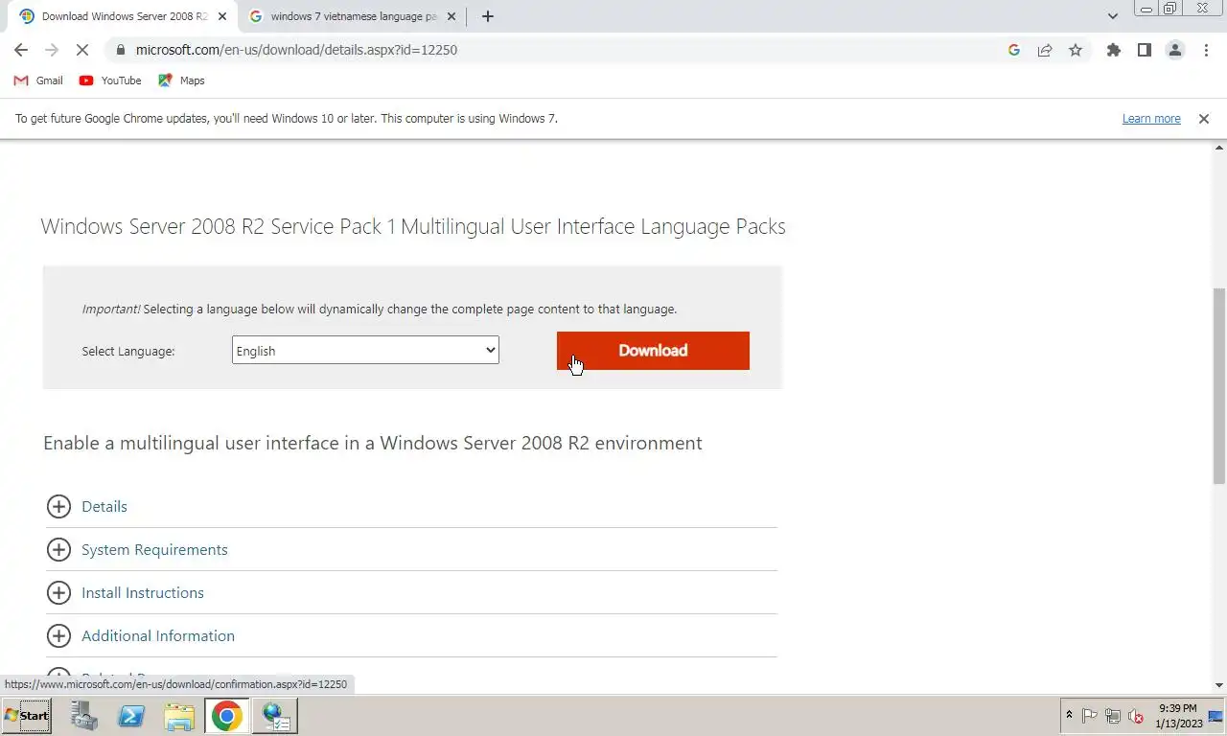
Task: Click the Google icon in address bar
Action: click(x=1014, y=50)
